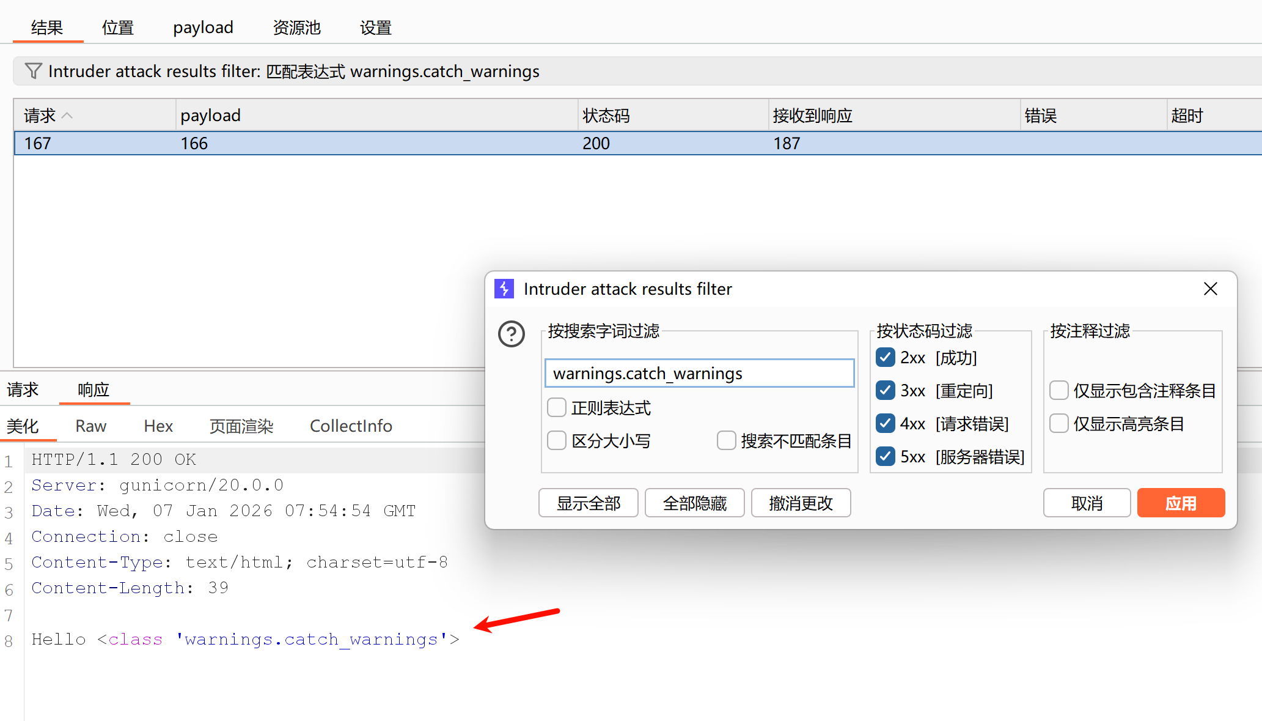Click the 显示全部 button
The image size is (1262, 721).
588,503
